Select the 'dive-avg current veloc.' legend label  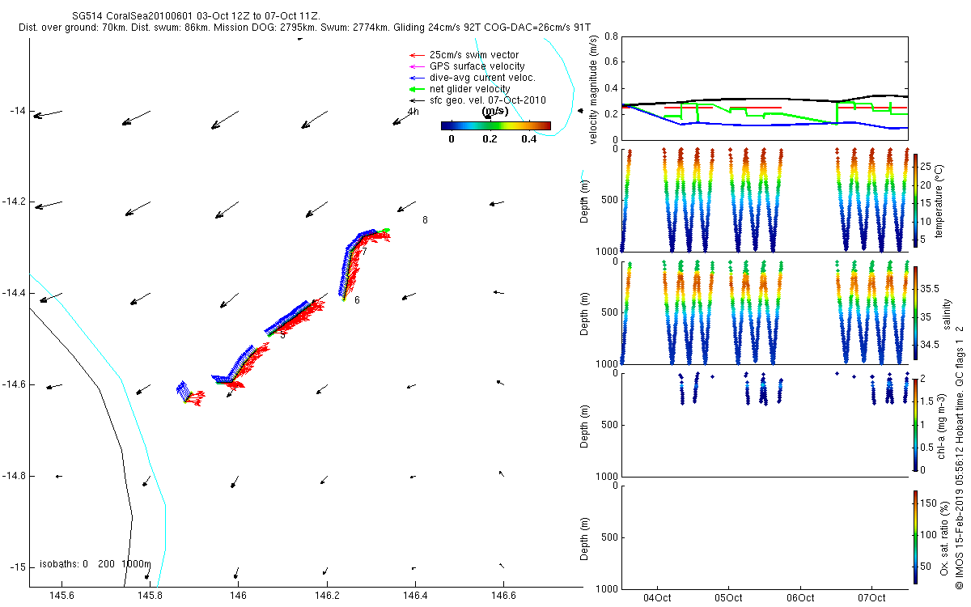(482, 78)
